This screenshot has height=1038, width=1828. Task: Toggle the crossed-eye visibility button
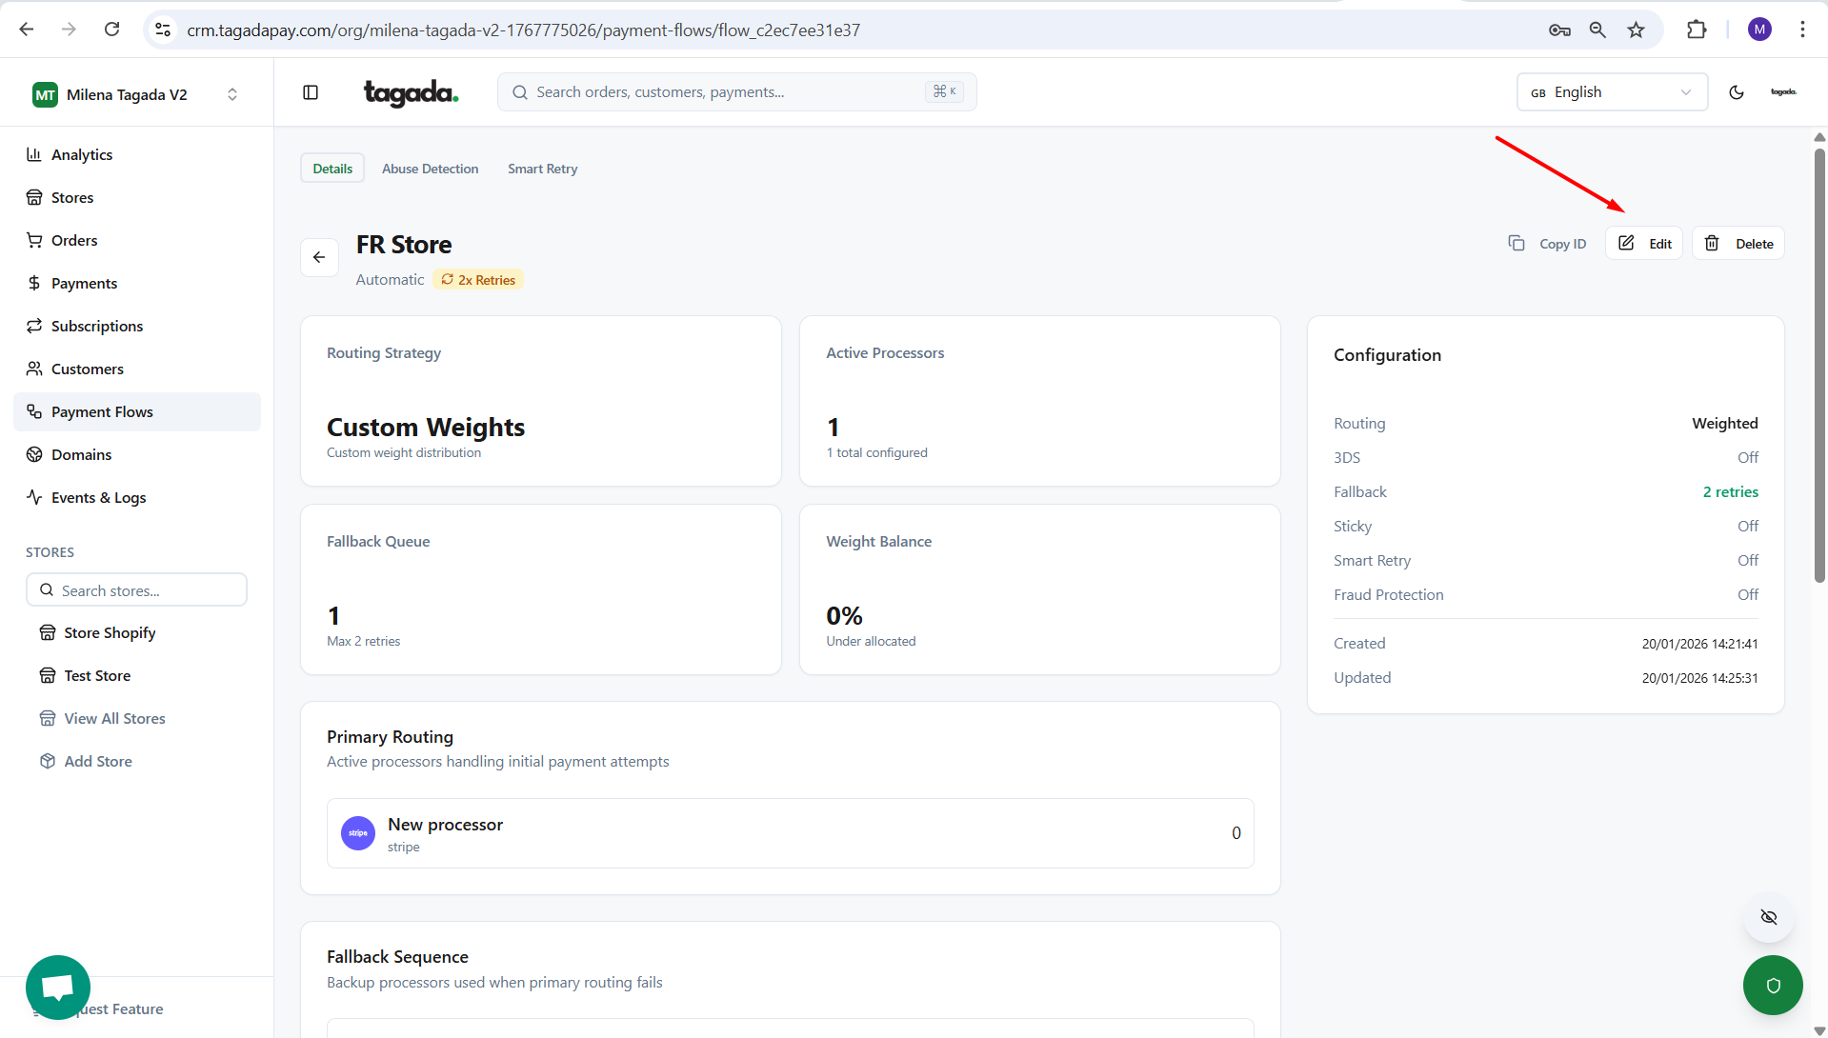click(x=1769, y=917)
